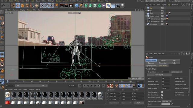Screen dimensions: 193x108
Task: Open the Layout Startup dropdown
Action: click(182, 1)
